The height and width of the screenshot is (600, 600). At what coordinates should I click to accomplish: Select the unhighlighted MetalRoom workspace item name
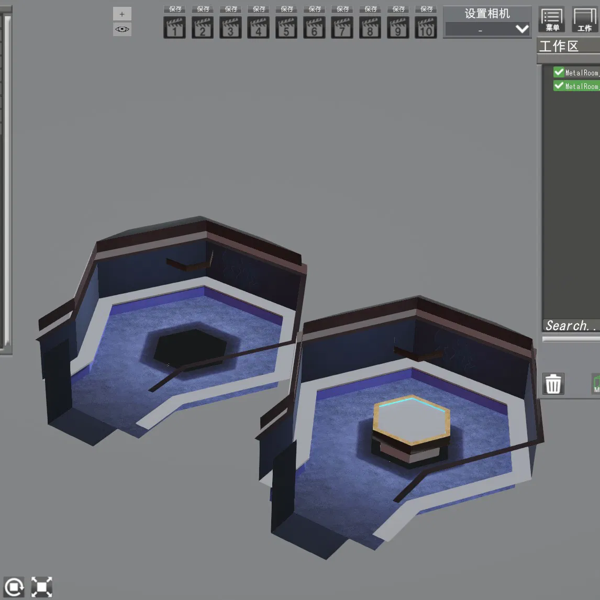tap(582, 72)
